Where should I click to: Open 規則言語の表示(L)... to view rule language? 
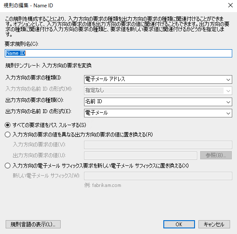point(33,225)
